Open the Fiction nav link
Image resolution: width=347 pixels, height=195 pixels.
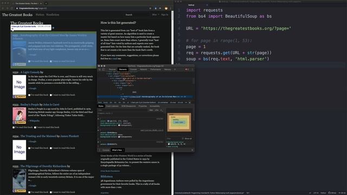point(40,15)
